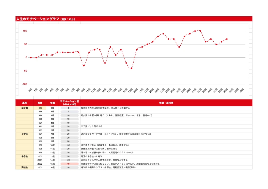Select the 中学生 attribute cell
The width and height of the screenshot is (268, 189).
[24, 156]
